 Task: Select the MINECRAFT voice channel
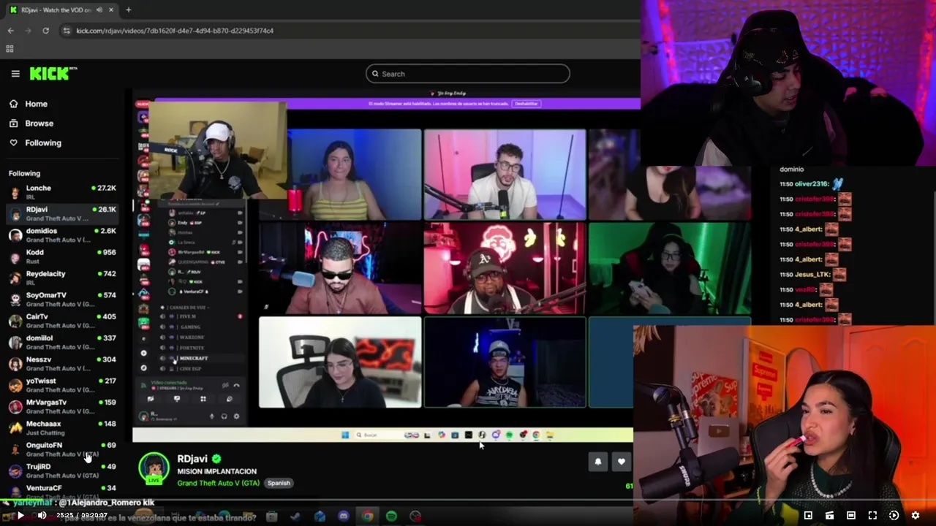(202, 358)
